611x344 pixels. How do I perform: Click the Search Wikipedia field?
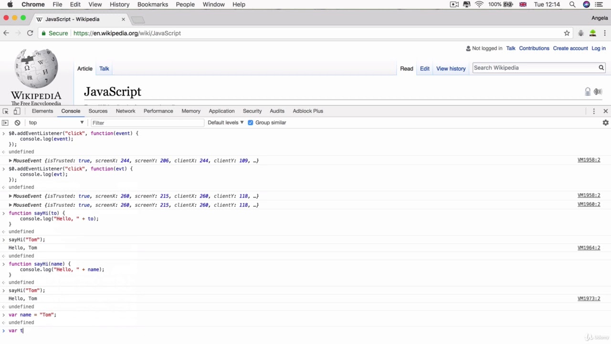coord(535,68)
